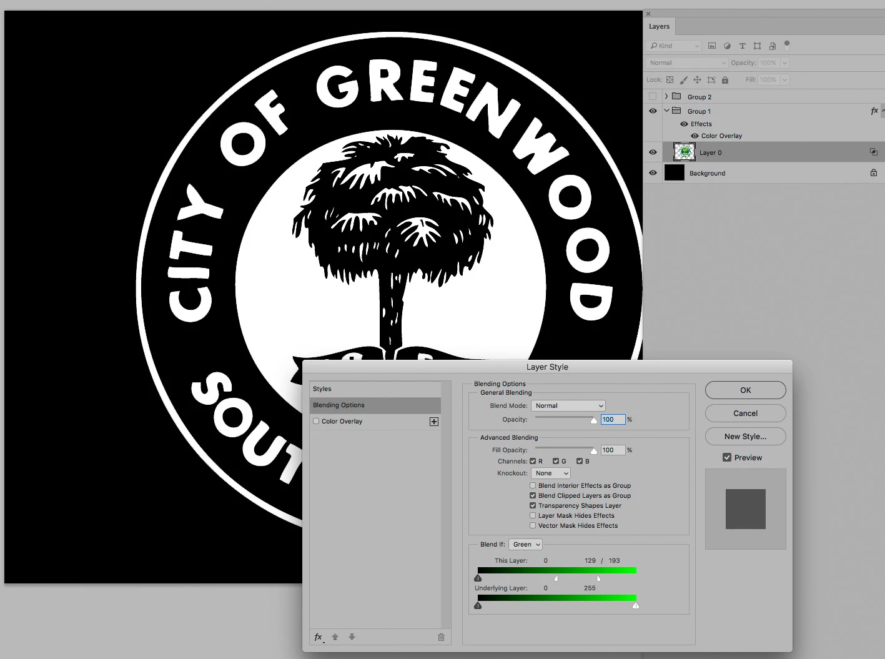Click the lock icon on Background layer

[874, 173]
